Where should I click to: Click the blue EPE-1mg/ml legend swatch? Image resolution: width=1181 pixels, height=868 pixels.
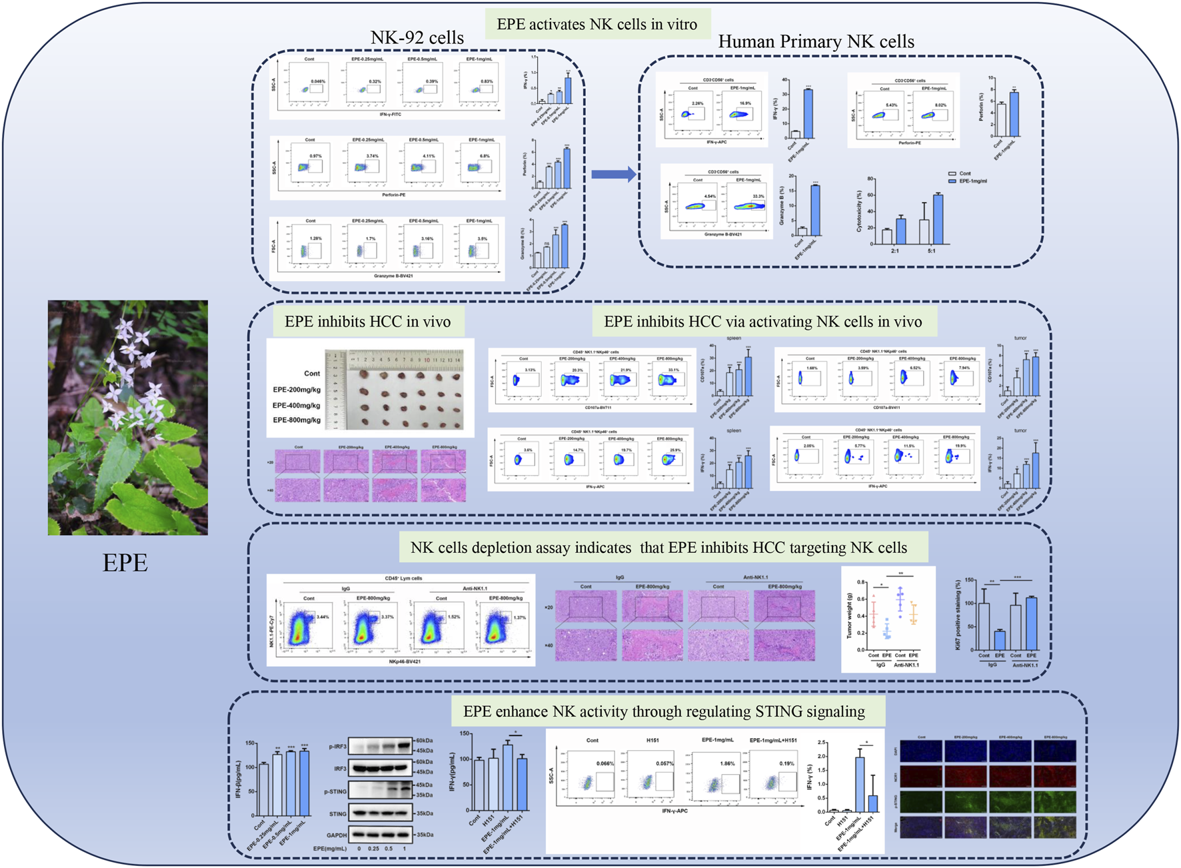coord(952,181)
